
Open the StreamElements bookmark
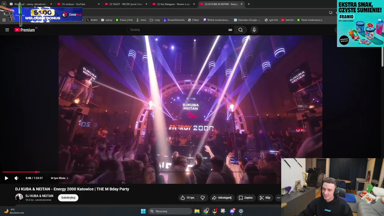[x=174, y=20]
